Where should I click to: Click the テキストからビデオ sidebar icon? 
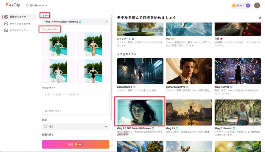click(6, 23)
